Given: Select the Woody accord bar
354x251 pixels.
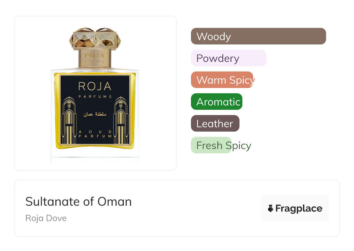Looking at the screenshot, I should (258, 36).
